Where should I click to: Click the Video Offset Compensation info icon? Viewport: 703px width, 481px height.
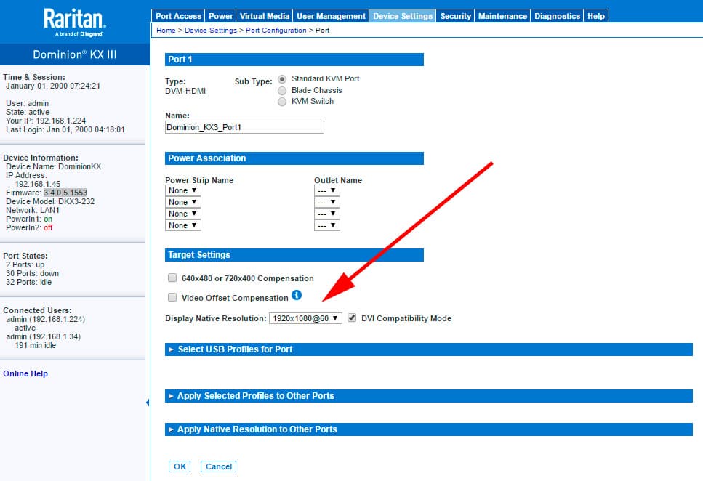click(297, 295)
